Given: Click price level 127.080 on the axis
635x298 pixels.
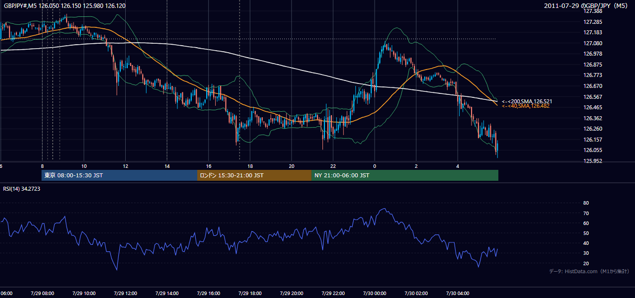Looking at the screenshot, I should coord(592,43).
